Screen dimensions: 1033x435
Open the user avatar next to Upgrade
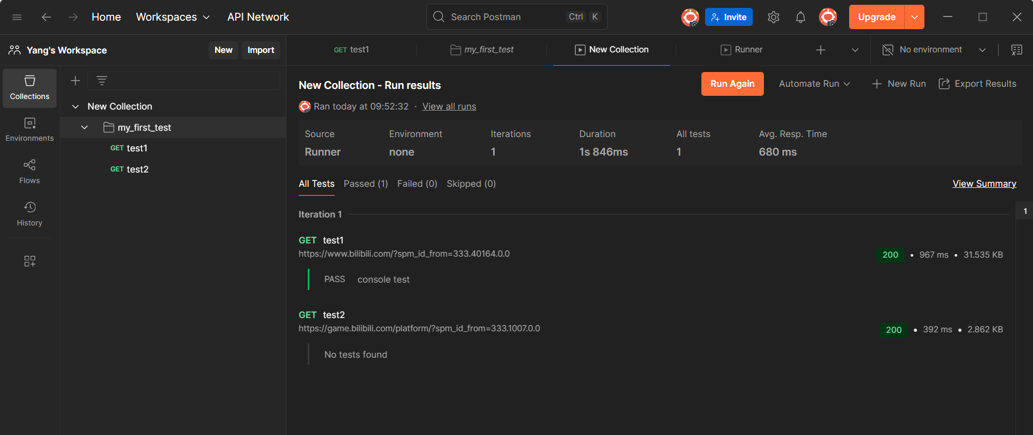pos(828,17)
